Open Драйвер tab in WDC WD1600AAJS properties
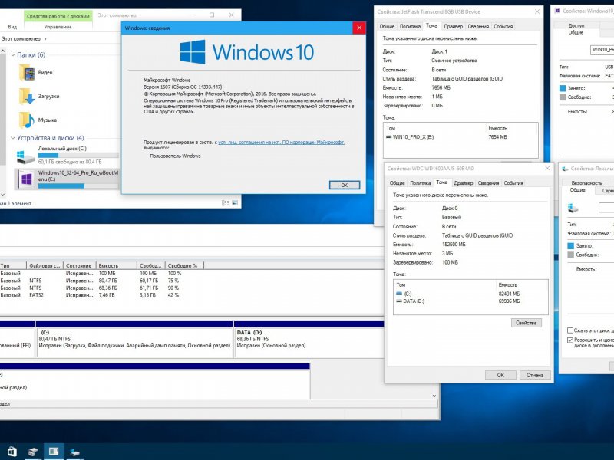Viewport: 614px width, 460px height. (464, 183)
